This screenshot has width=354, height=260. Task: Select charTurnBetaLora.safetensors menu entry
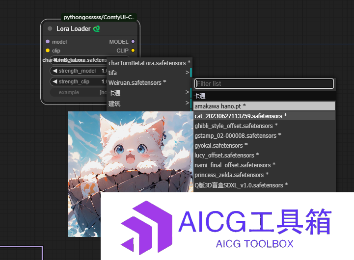[149, 63]
